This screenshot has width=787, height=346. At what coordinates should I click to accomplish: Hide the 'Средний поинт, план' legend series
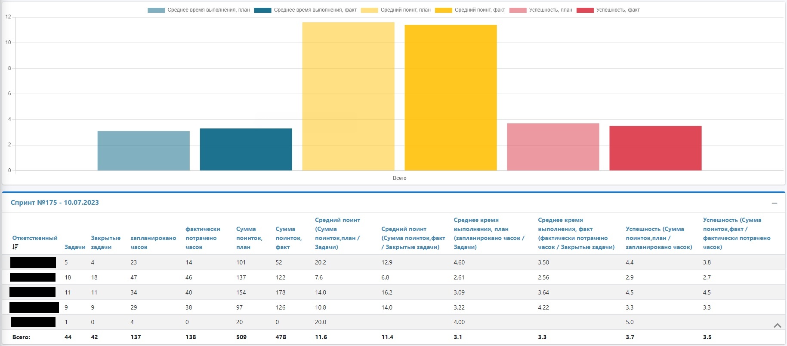pos(395,10)
